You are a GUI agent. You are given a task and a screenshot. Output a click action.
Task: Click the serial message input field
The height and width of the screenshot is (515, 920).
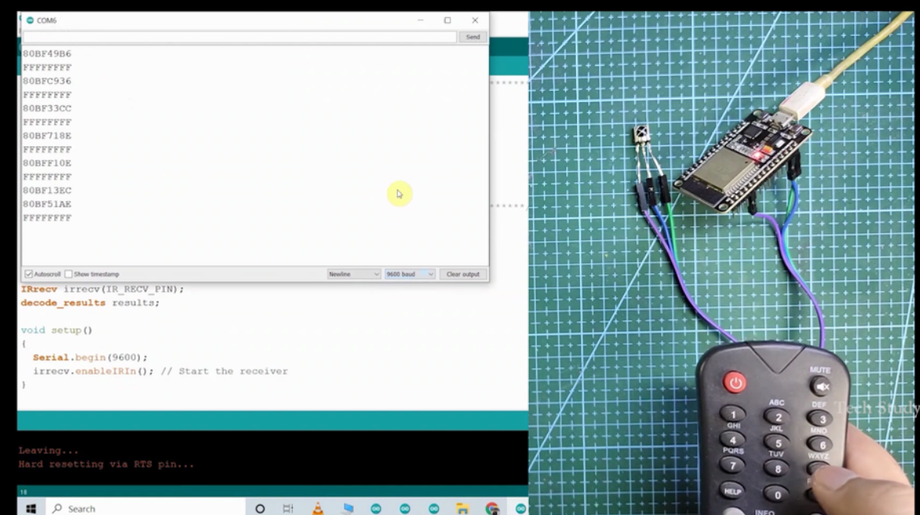pyautogui.click(x=235, y=37)
